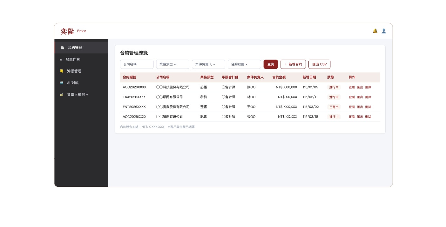Open the 案件負責人 dropdown filter
Image resolution: width=446 pixels, height=227 pixels.
tap(208, 64)
